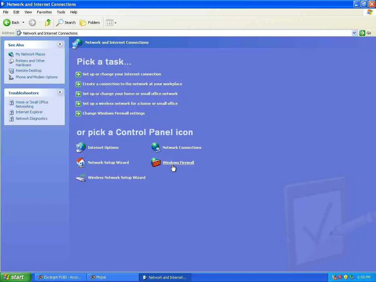Viewport: 376px width, 282px height.
Task: Select Set up or change Internet connection
Action: click(x=122, y=74)
